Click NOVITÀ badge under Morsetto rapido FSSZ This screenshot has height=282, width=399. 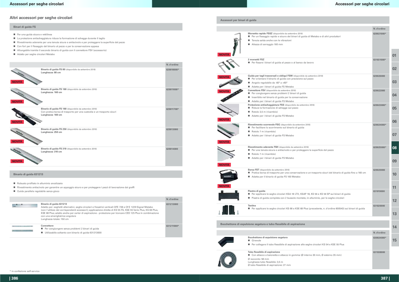pyautogui.click(x=224, y=55)
